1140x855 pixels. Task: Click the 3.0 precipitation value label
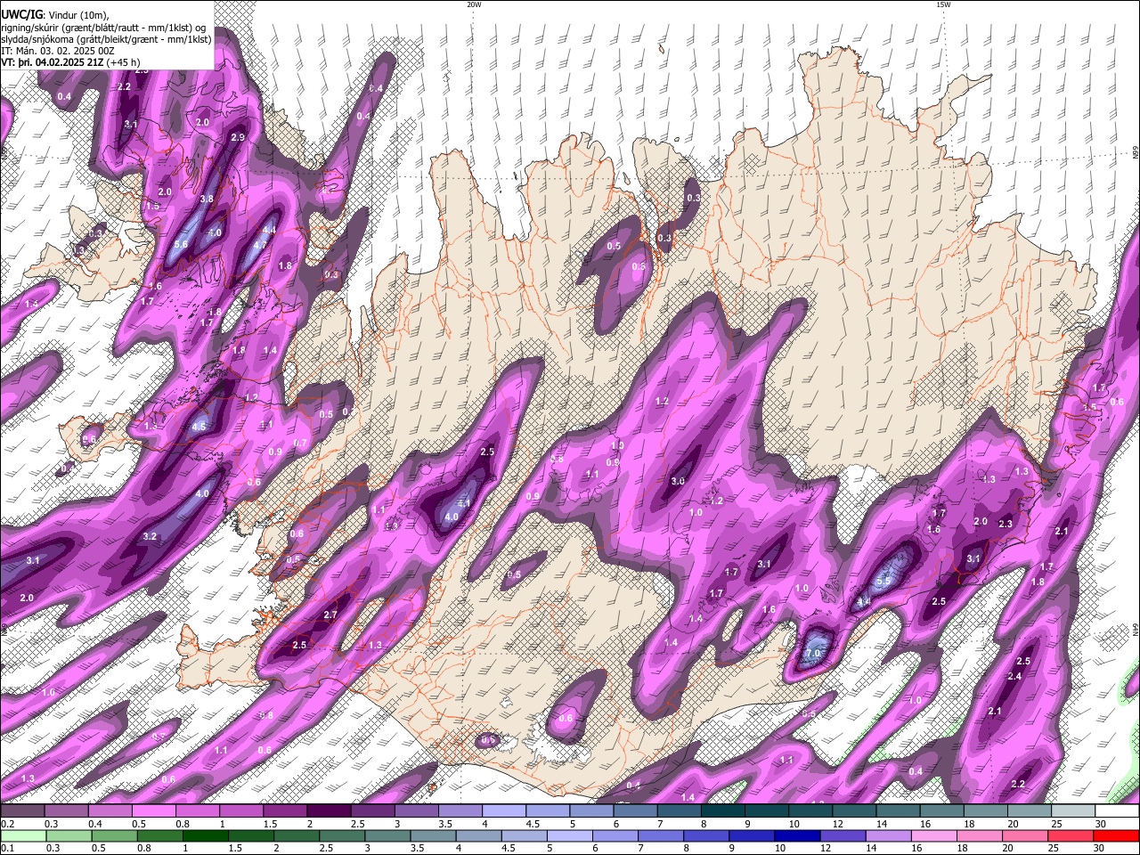pyautogui.click(x=678, y=481)
